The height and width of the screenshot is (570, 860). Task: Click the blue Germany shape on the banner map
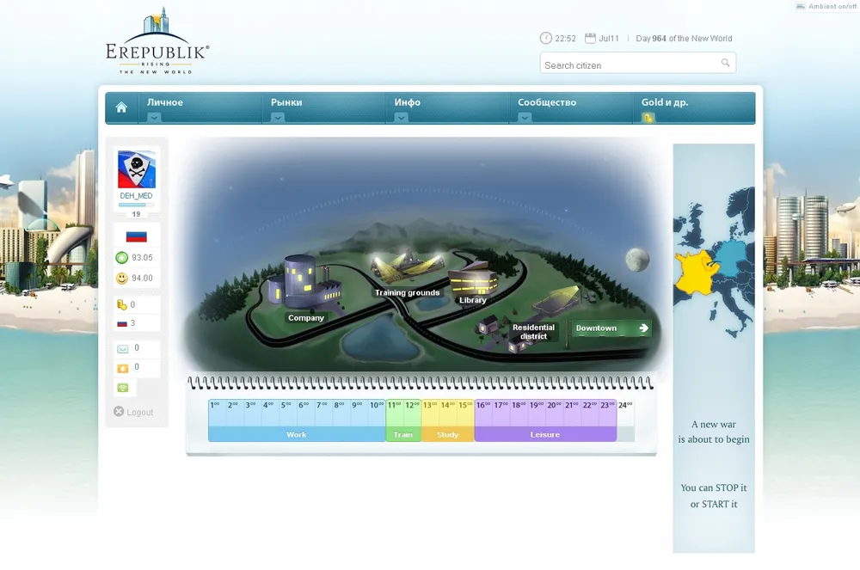[x=729, y=258]
